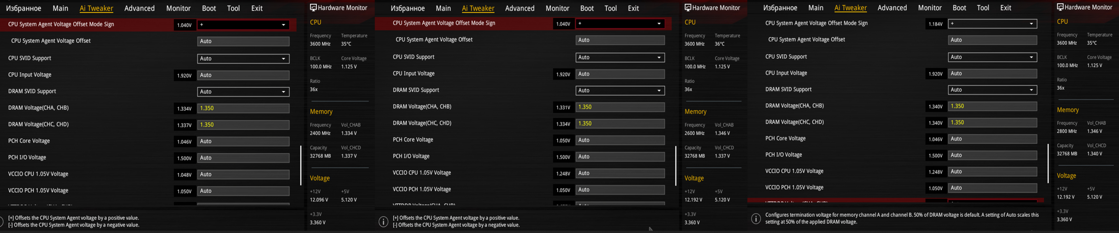1119x233 pixels.
Task: Go to Advanced tab in the left panel
Action: (x=139, y=8)
